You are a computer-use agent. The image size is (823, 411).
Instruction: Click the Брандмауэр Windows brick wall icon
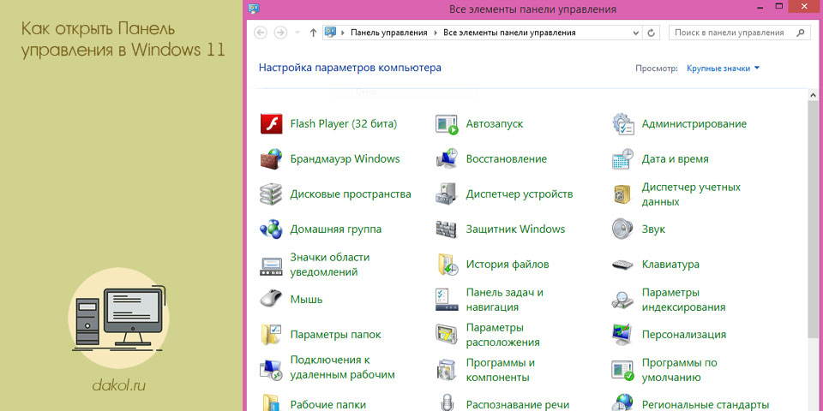(x=272, y=159)
